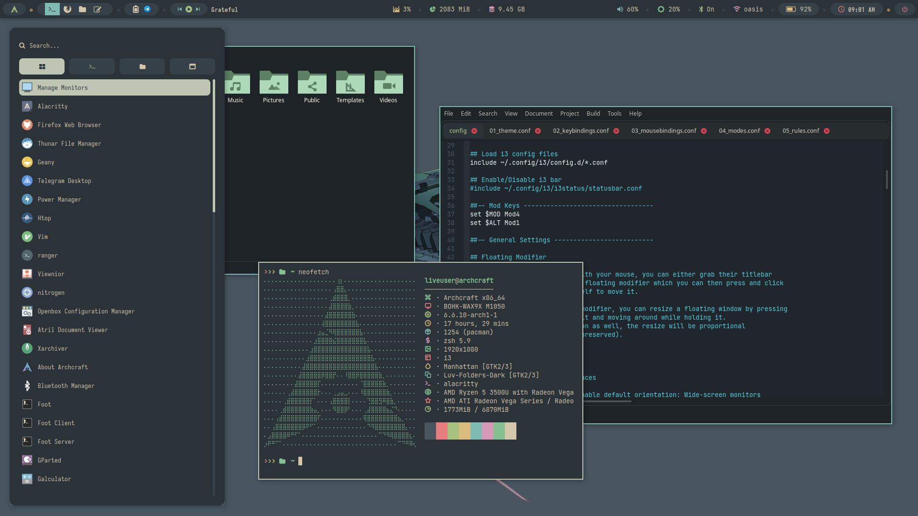Switch to 02_keybindings.conf tab
The height and width of the screenshot is (516, 918).
point(580,130)
